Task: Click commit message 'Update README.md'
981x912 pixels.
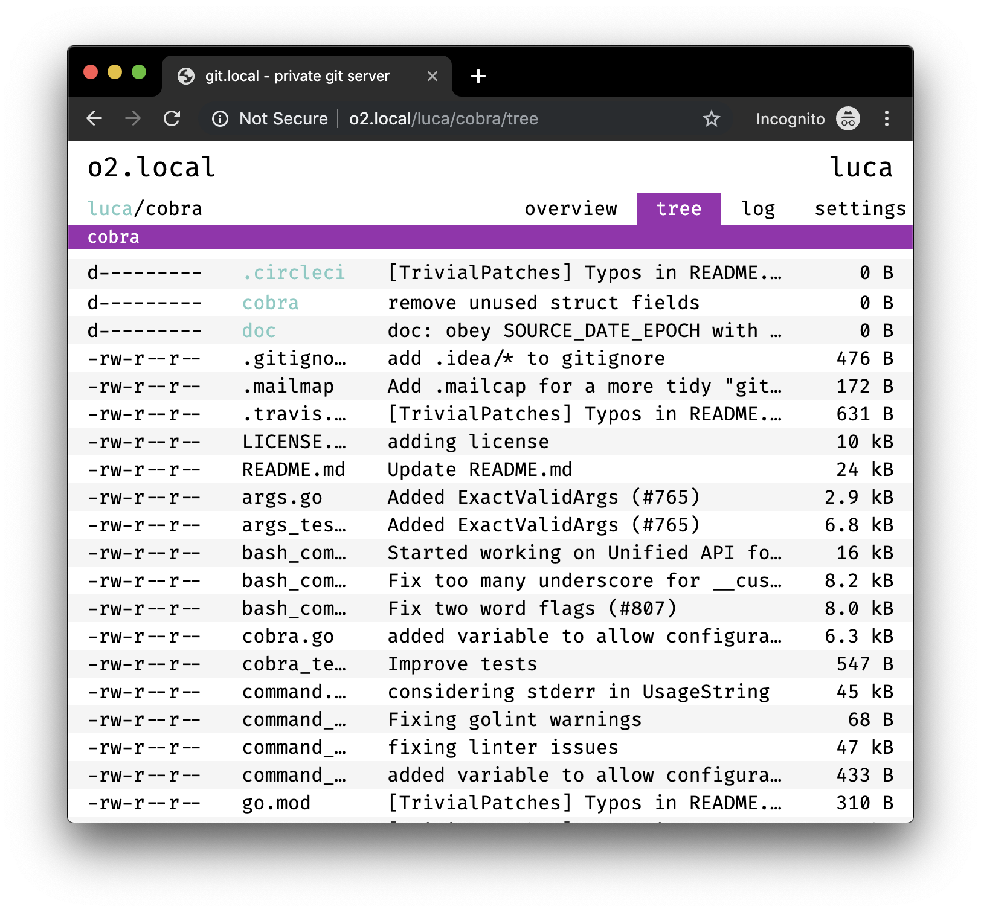Action: 480,470
